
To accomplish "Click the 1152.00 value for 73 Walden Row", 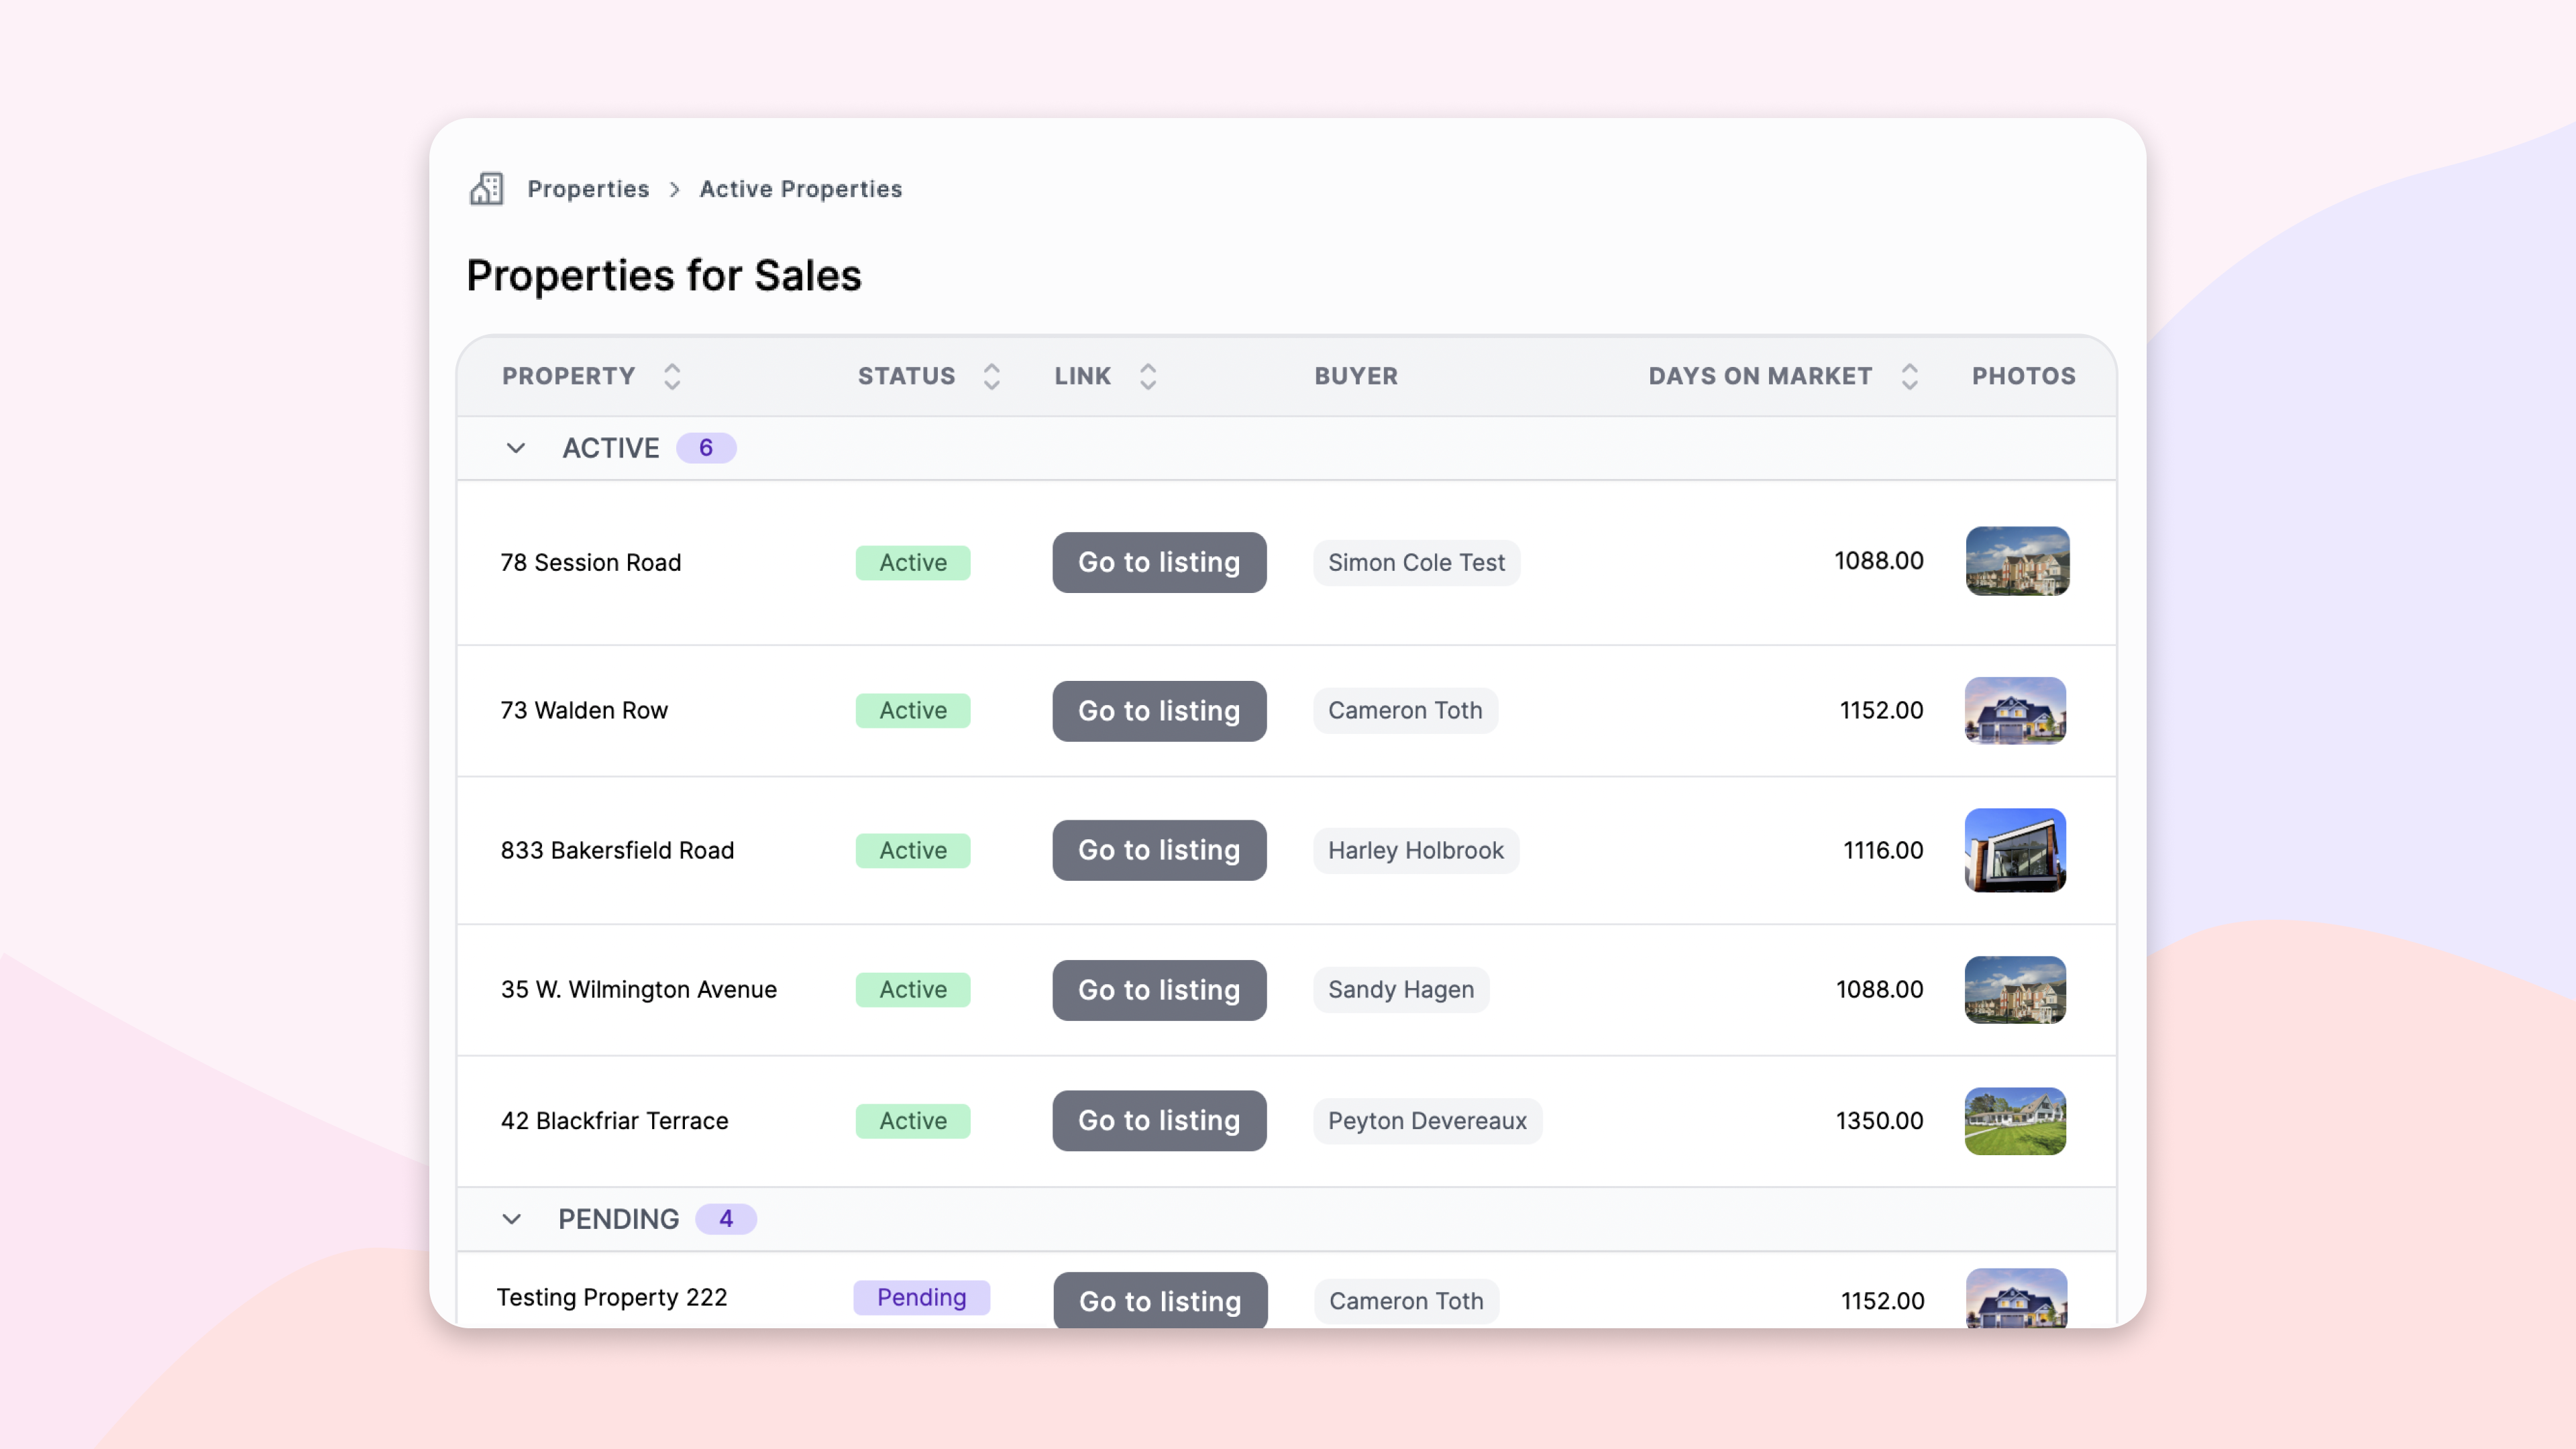I will (x=1881, y=710).
